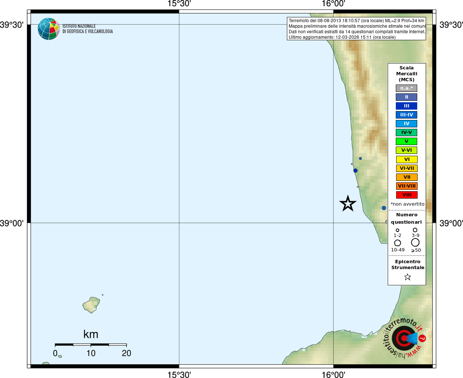Click the blue dot directly below 'Scala Mercalli' legend
The image size is (463, 378).
[x=384, y=208]
